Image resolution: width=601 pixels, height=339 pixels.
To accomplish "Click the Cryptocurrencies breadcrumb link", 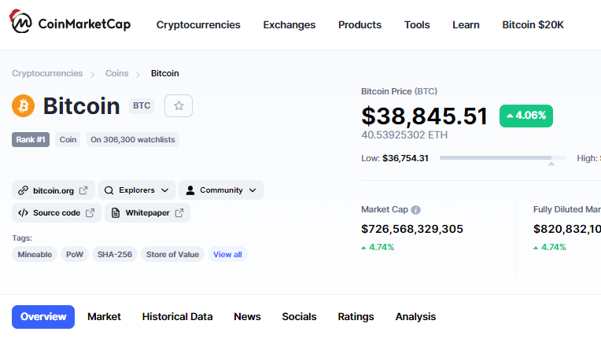I will (47, 73).
